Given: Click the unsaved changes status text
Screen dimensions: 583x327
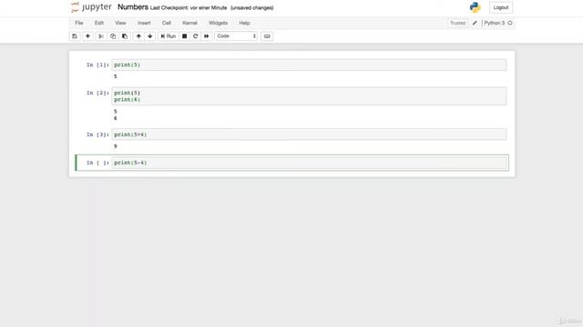Looking at the screenshot, I should pos(252,8).
